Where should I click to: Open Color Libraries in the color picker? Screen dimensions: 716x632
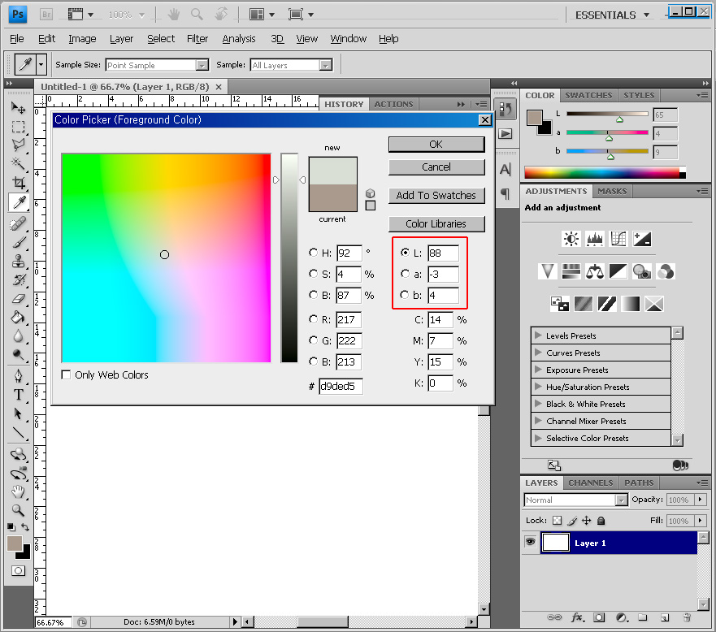tap(436, 223)
